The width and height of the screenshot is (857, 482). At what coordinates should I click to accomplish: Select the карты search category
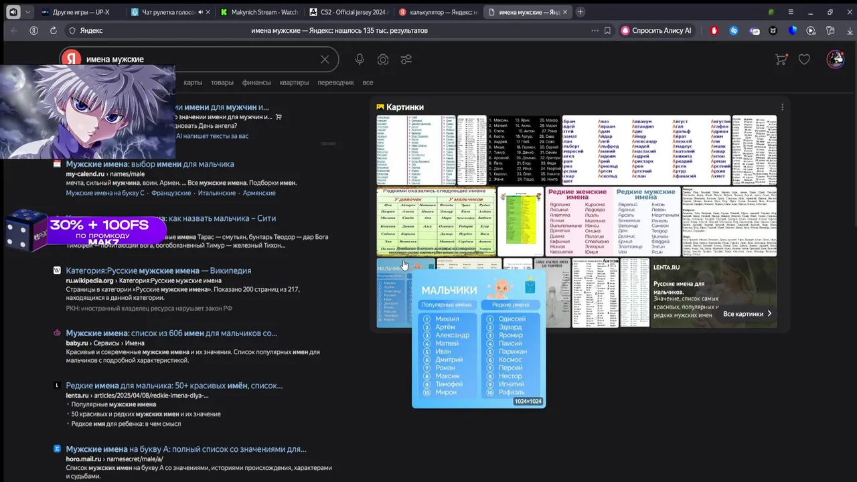[x=193, y=82]
